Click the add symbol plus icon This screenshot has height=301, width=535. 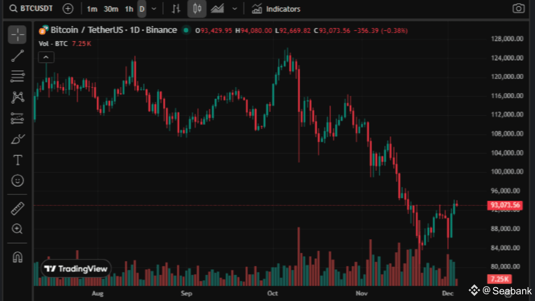(x=68, y=8)
